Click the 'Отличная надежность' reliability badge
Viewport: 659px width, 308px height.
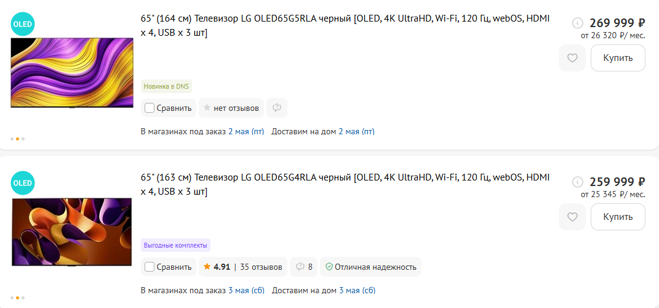click(370, 267)
